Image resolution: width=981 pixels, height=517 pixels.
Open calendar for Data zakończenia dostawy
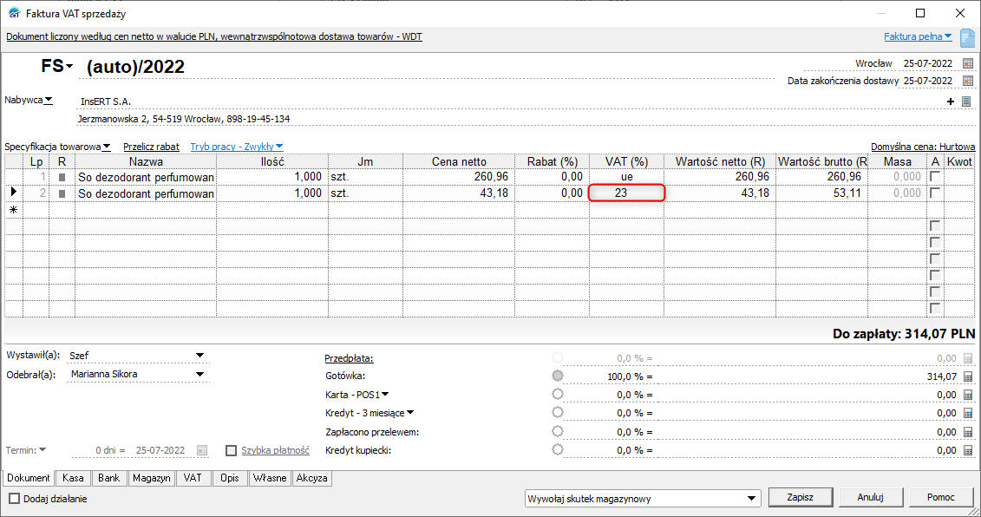point(968,81)
